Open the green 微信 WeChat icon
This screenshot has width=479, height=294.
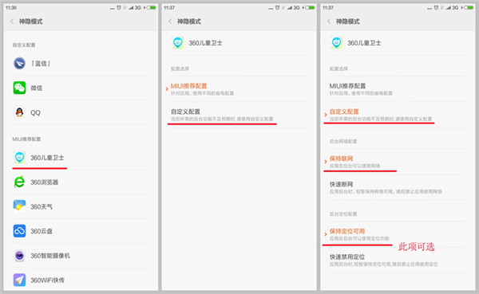tap(19, 88)
